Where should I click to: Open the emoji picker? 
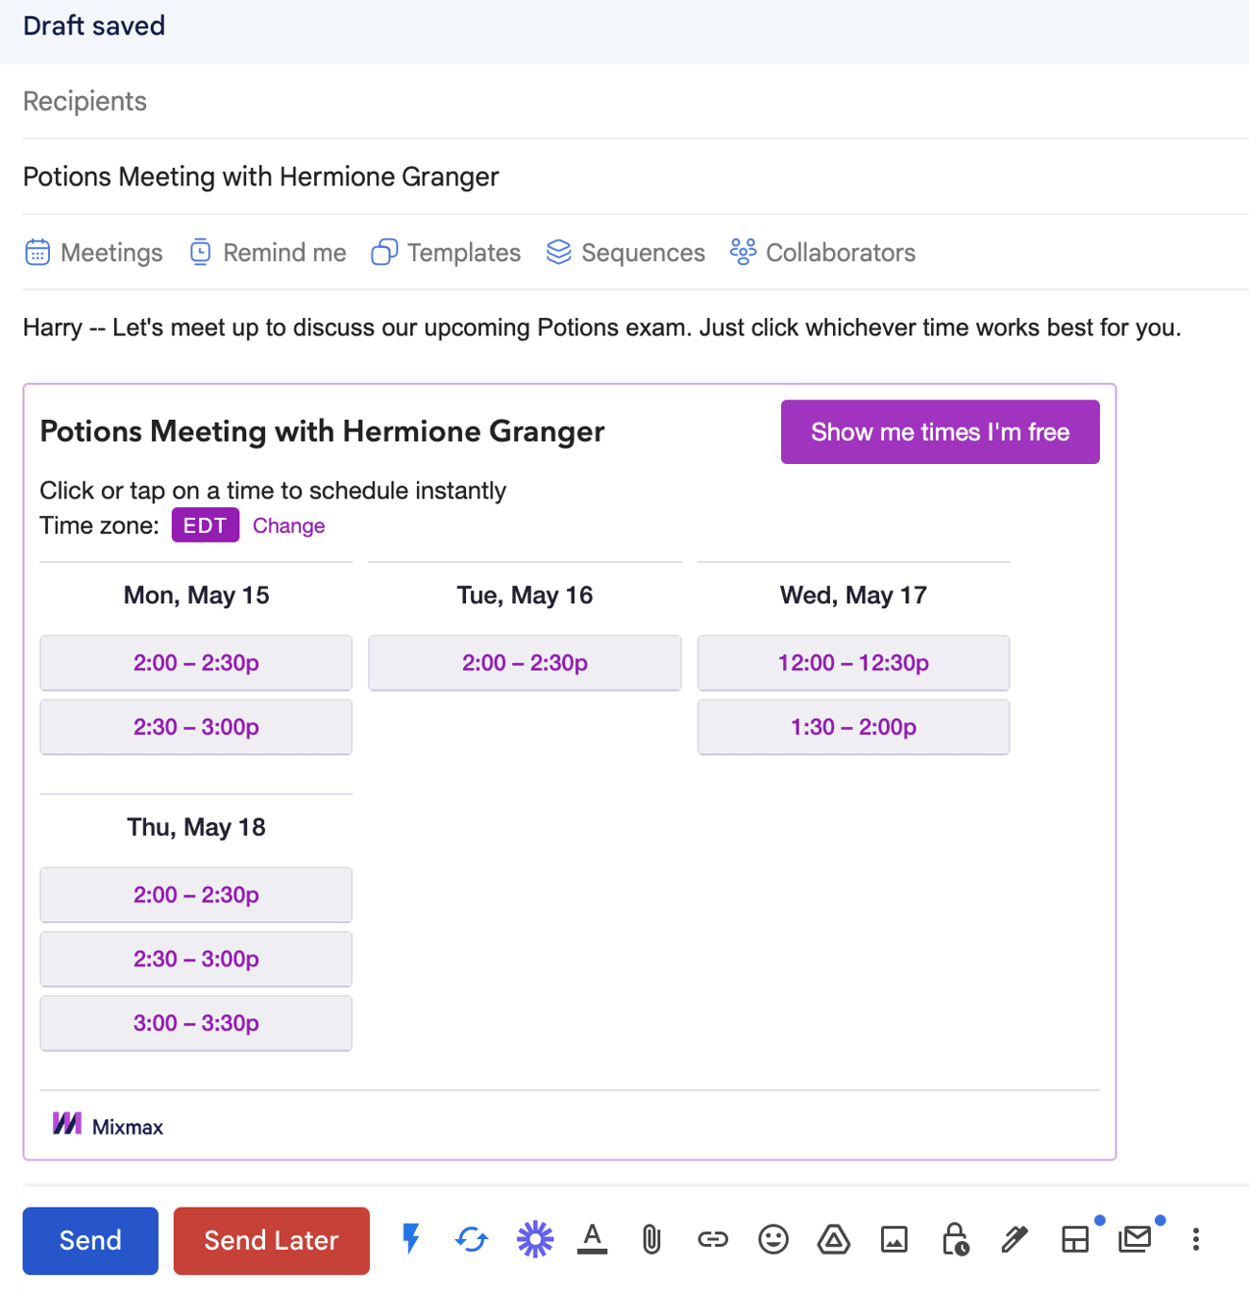(772, 1240)
